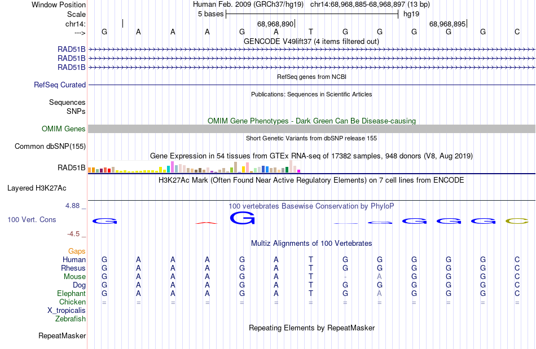
Task: Click the dash gap in the Mouse row
Action: pos(345,277)
